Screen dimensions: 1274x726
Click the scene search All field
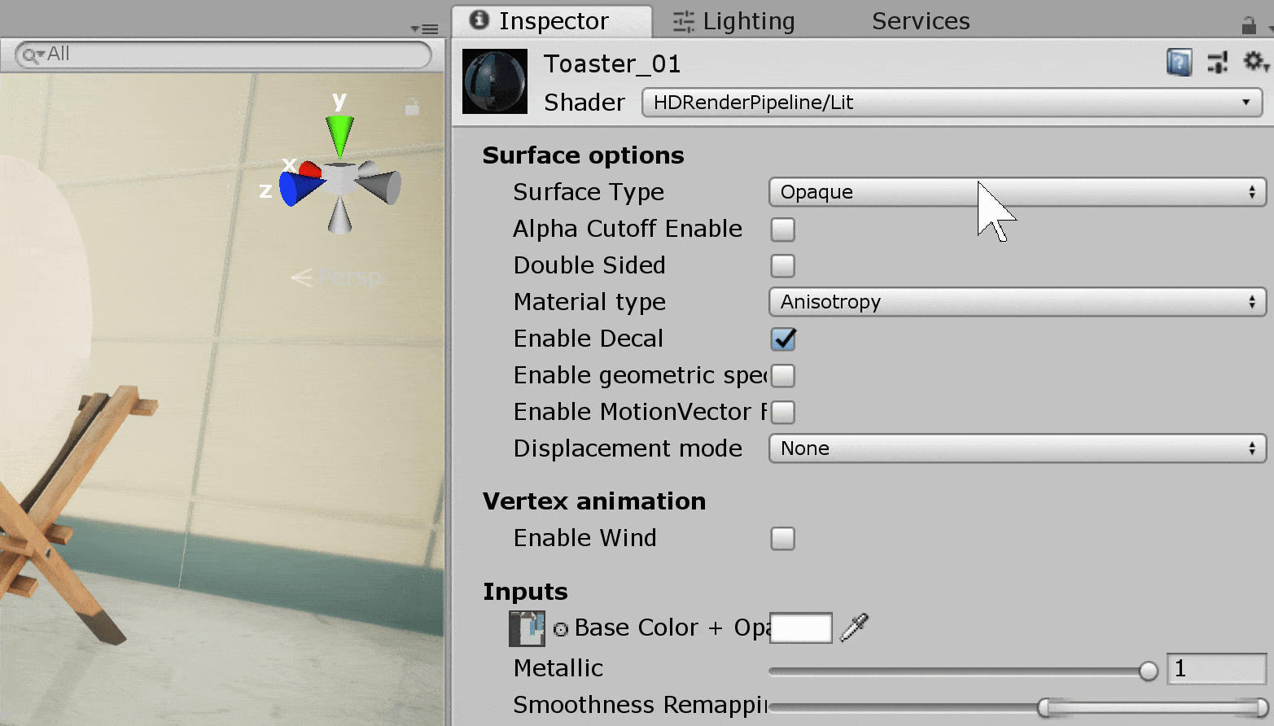(224, 55)
